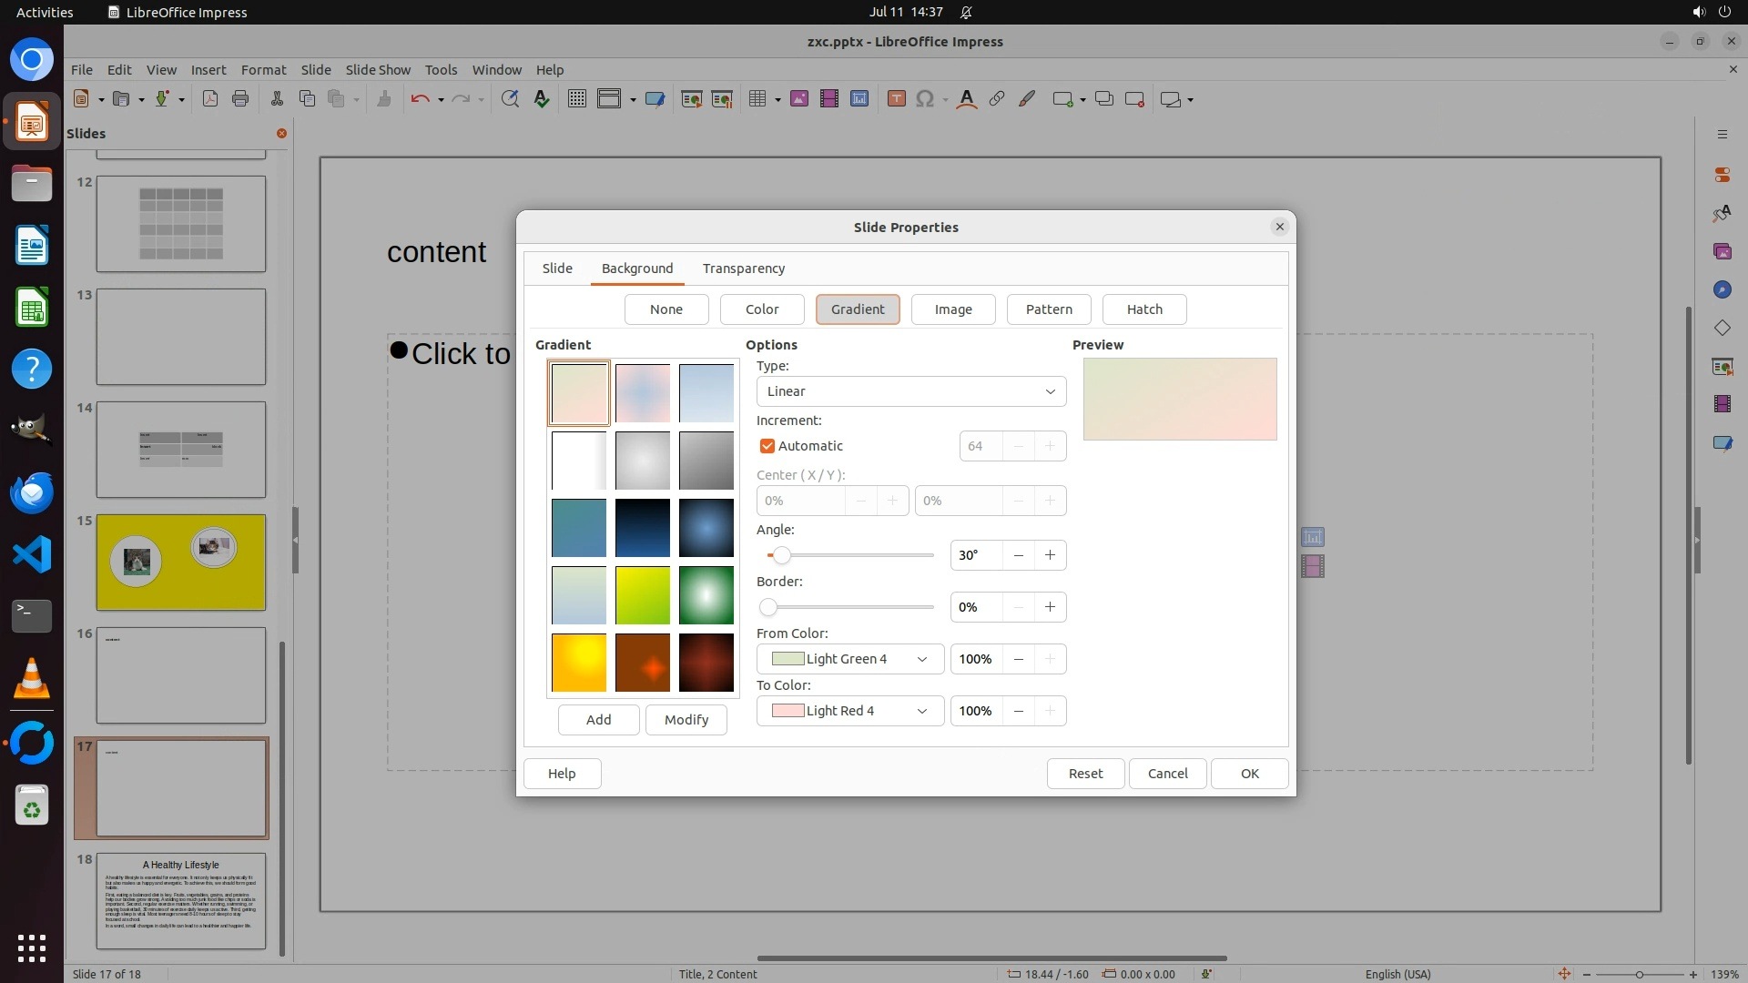Select the Gradient background type toggle
Screen dimensions: 1748x983
(857, 309)
